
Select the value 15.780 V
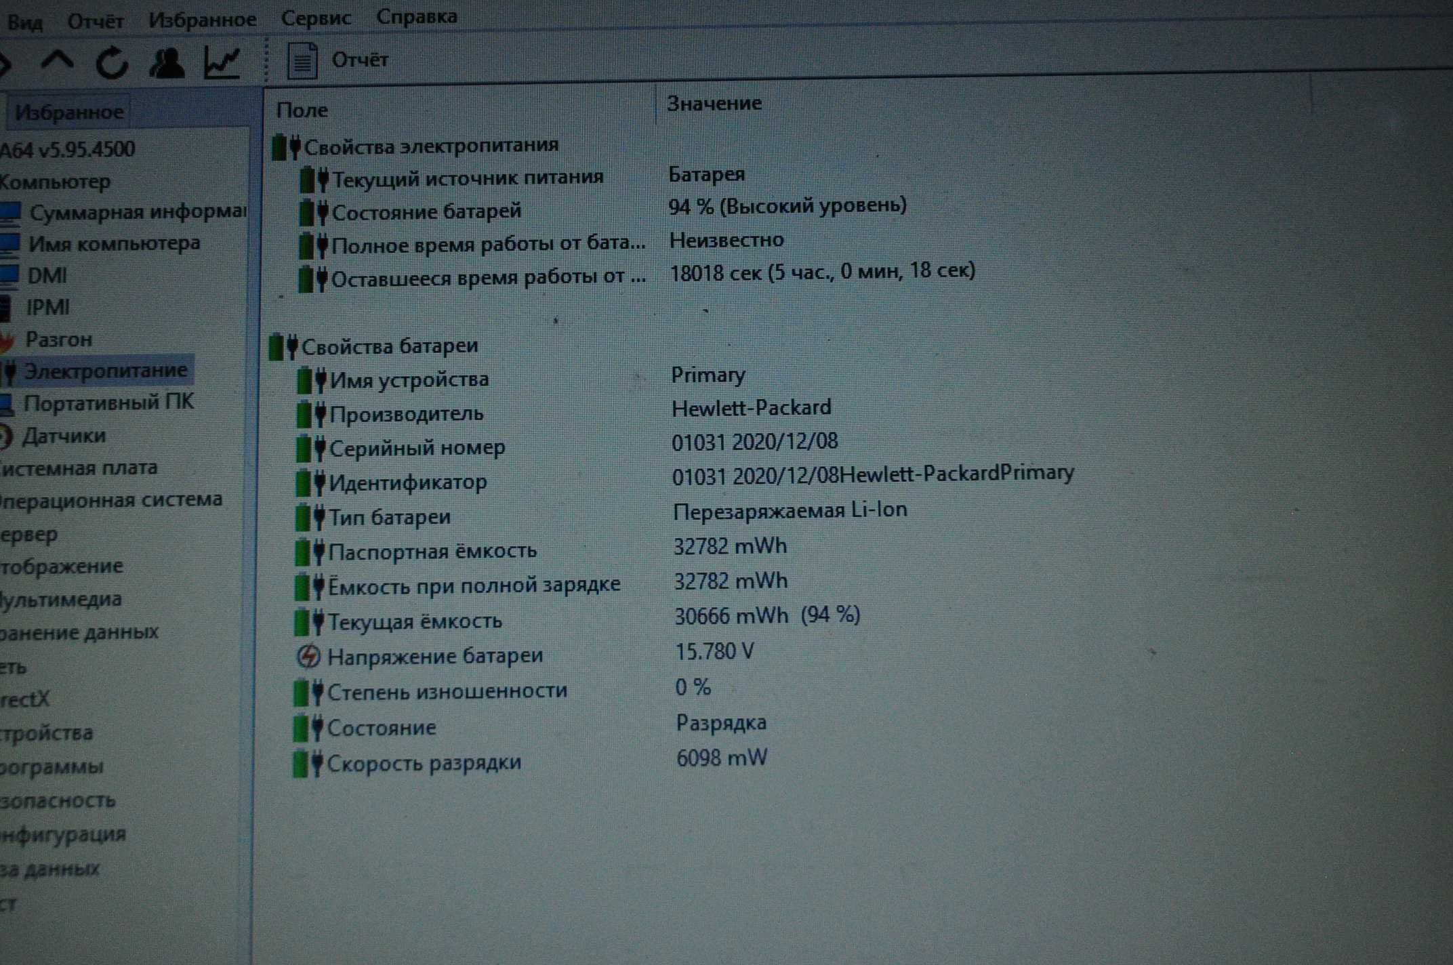[714, 652]
